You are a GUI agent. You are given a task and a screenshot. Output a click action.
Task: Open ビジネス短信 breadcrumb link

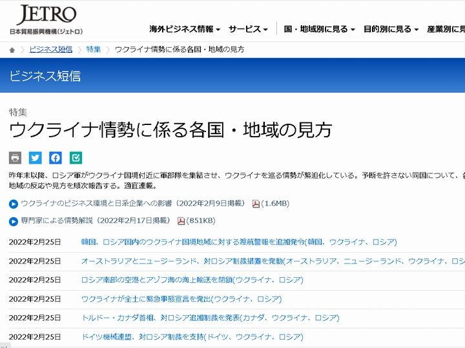point(50,50)
